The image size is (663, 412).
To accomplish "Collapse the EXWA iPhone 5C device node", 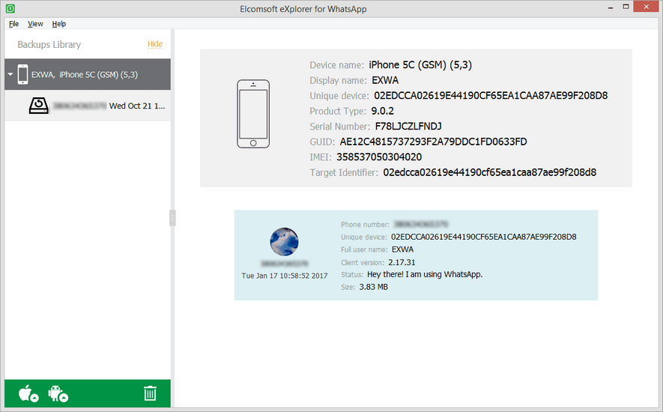I will (x=10, y=74).
